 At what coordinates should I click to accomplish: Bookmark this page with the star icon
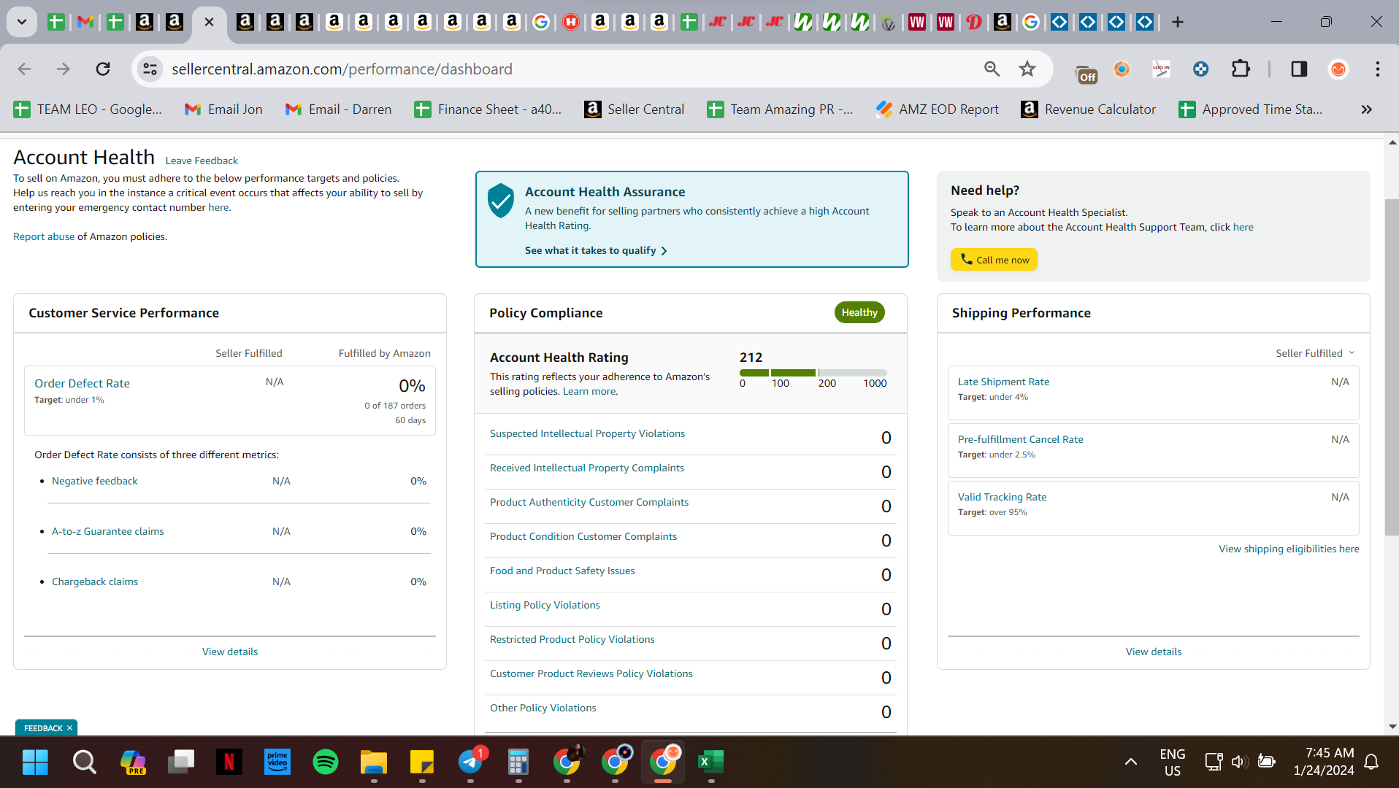coord(1027,69)
